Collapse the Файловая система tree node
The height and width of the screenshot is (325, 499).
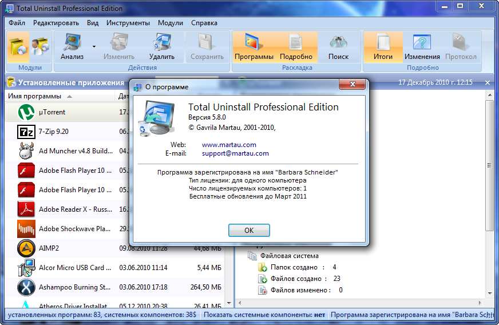point(251,256)
